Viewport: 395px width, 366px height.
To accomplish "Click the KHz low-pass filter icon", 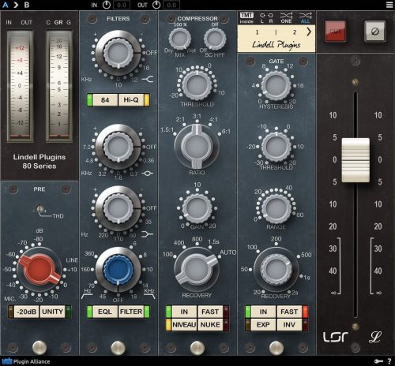I will (149, 293).
